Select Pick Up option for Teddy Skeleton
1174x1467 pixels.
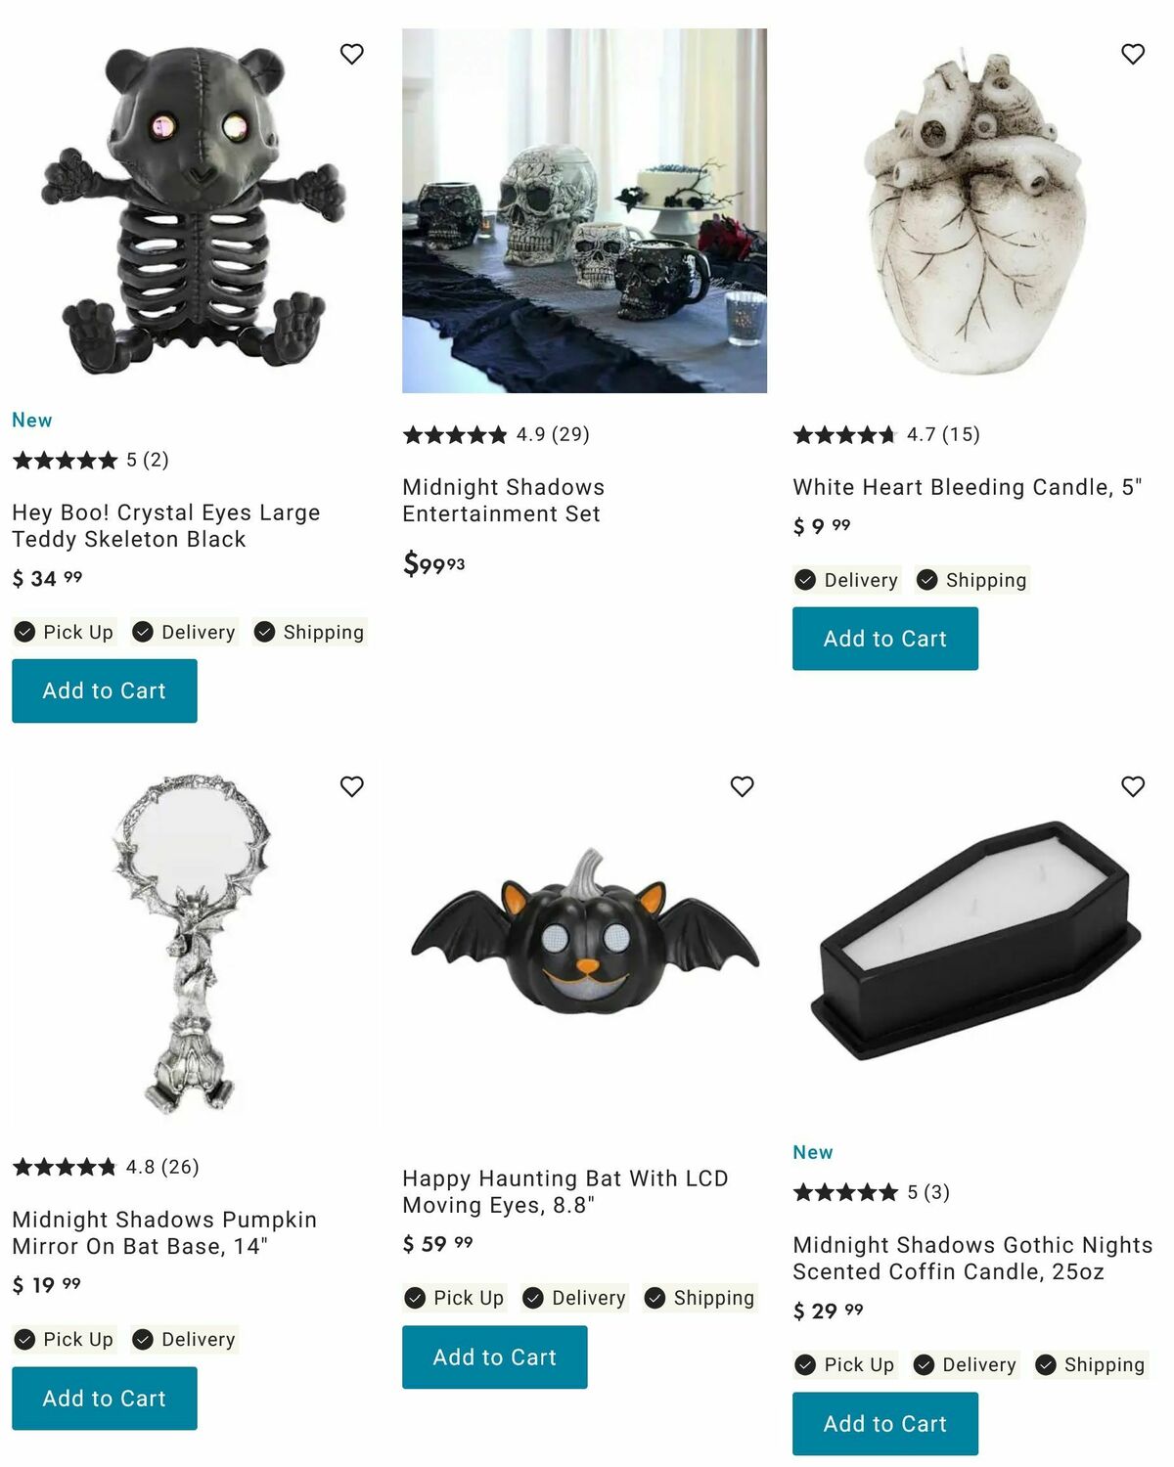click(x=65, y=632)
